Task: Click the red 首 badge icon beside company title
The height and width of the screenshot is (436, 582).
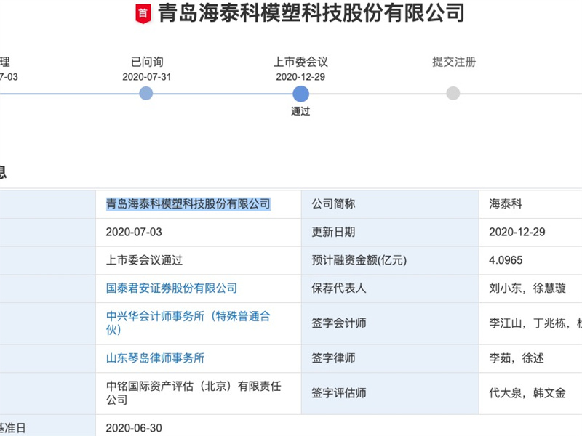Action: click(143, 13)
